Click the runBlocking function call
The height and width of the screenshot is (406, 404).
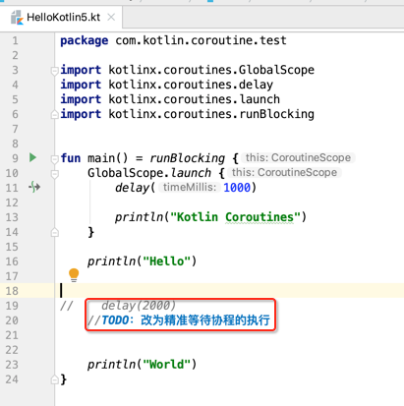tap(188, 158)
